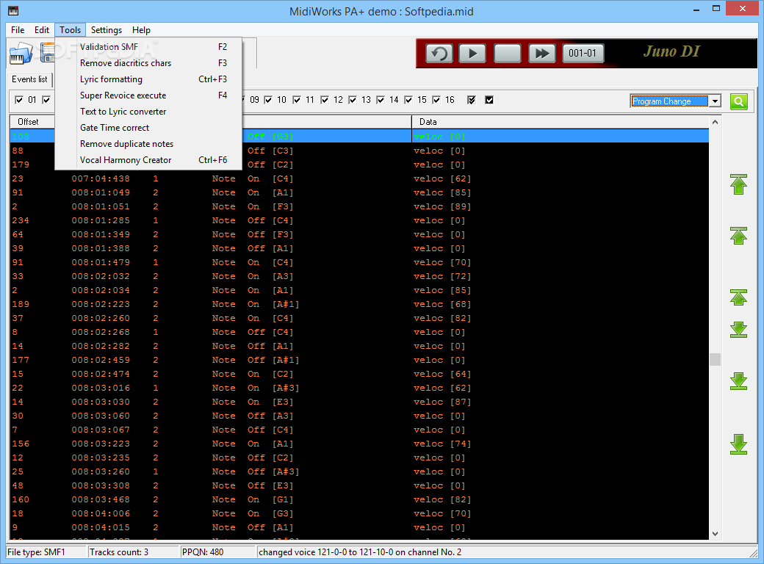Screen dimensions: 764x564
Task: Toggle channel 12 checkbox
Action: [x=325, y=100]
